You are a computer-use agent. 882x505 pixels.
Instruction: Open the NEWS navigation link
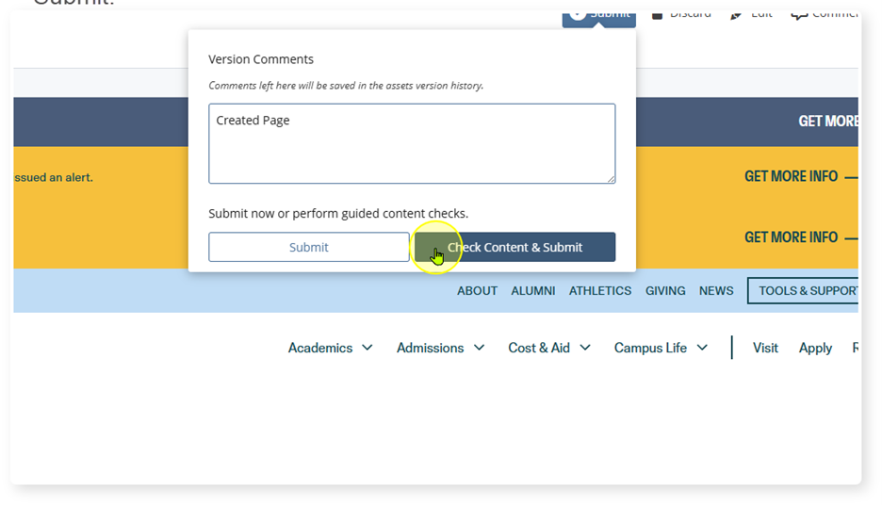(x=716, y=290)
